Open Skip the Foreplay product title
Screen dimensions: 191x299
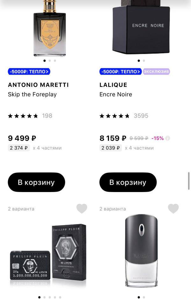coord(32,94)
